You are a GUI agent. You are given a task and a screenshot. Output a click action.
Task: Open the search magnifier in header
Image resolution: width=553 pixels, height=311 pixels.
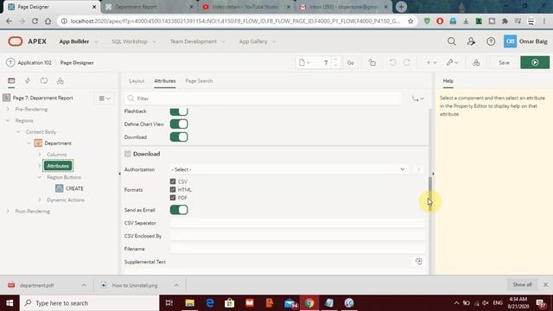click(x=451, y=41)
